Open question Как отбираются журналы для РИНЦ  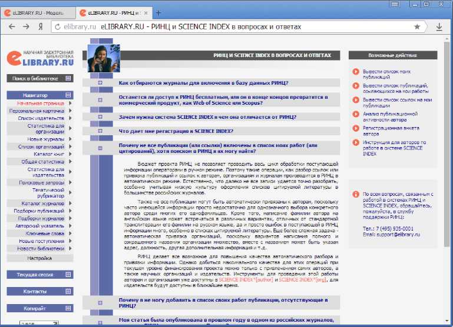[x=203, y=83]
